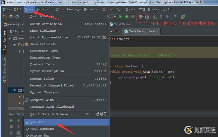Collapse the highlighted red folder node
The image size is (218, 137).
[x=15, y=90]
